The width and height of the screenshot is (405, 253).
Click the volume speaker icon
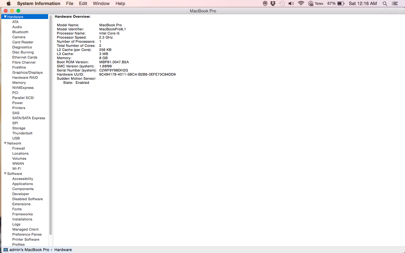[291, 3]
